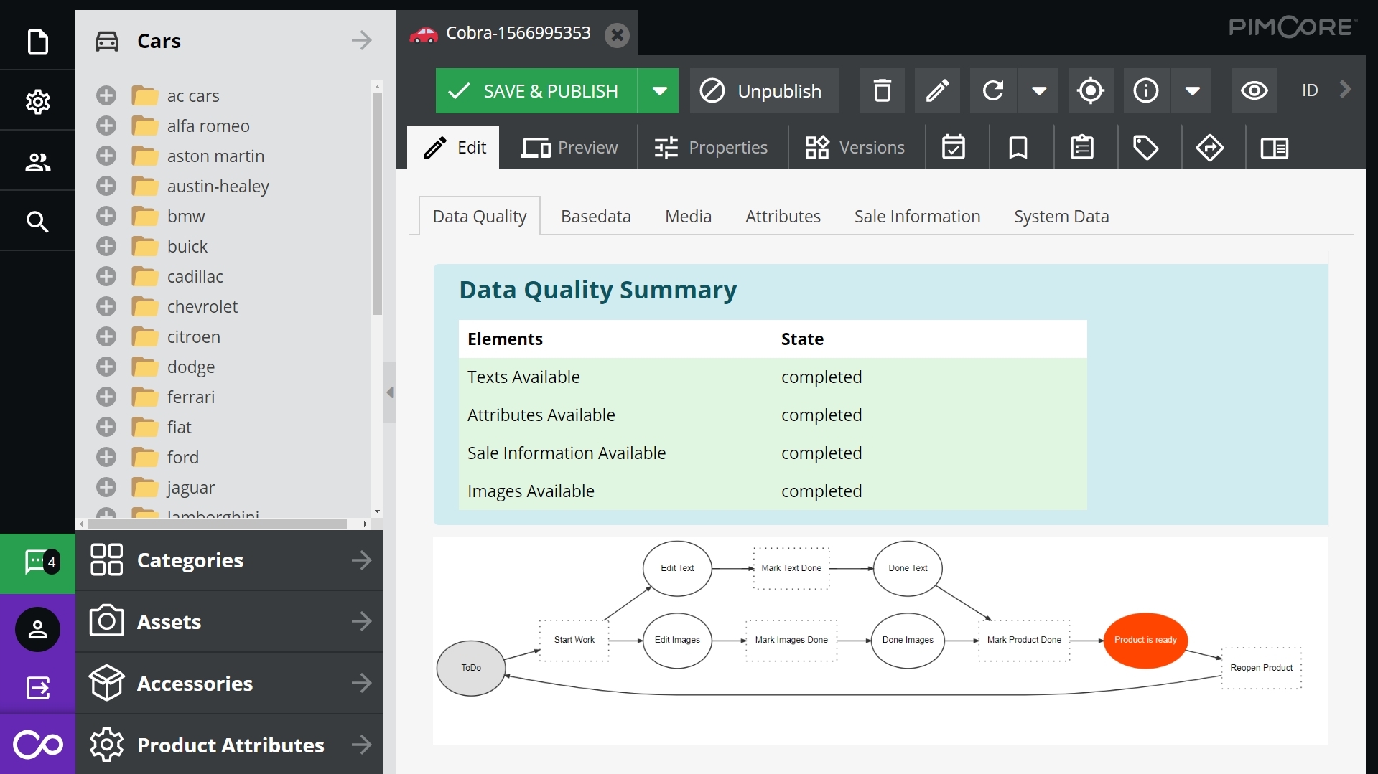Click the delete trash icon in toolbar
Image resolution: width=1378 pixels, height=774 pixels.
[x=882, y=91]
